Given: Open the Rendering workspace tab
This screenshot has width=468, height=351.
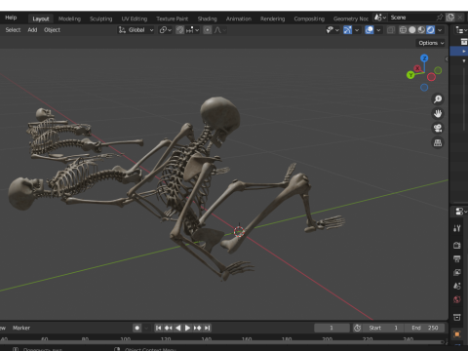Looking at the screenshot, I should (x=272, y=19).
